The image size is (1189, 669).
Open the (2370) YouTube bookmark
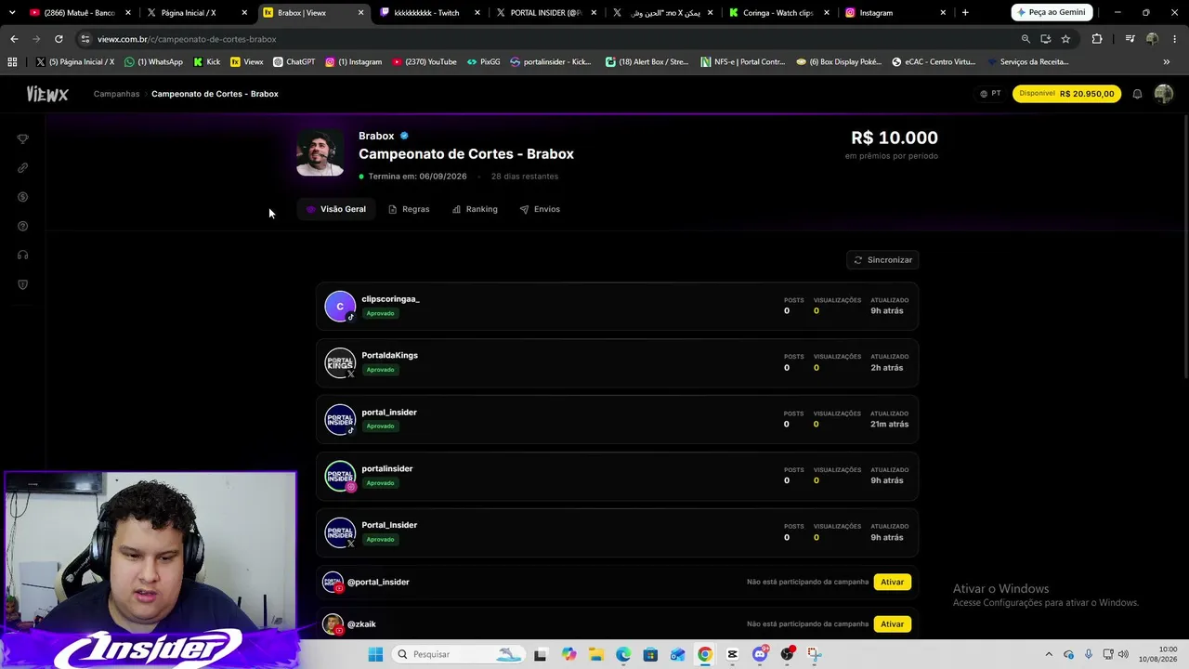(425, 62)
